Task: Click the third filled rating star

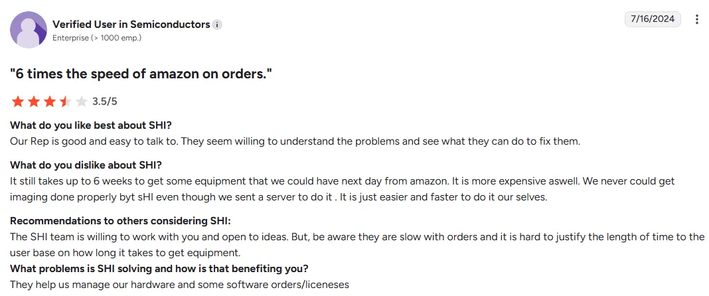Action: coord(49,102)
